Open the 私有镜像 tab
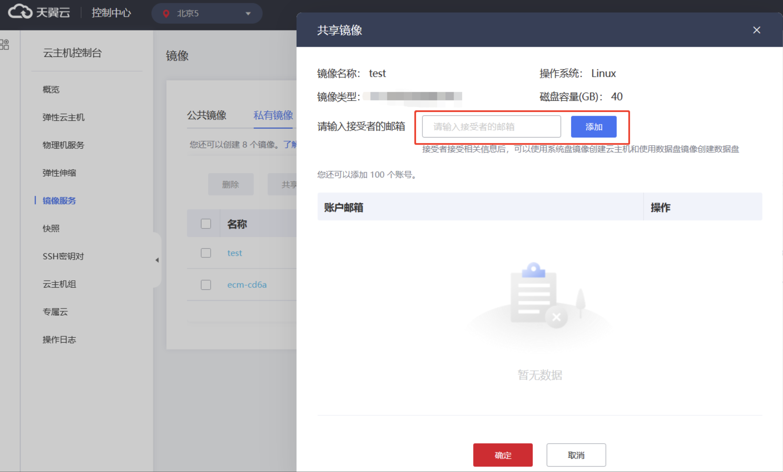The height and width of the screenshot is (472, 783). [x=273, y=115]
